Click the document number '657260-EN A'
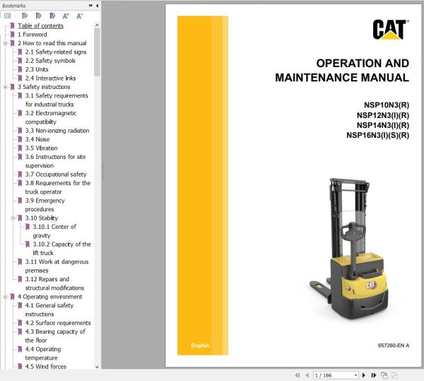Screen dimensions: 424x381 point(394,346)
